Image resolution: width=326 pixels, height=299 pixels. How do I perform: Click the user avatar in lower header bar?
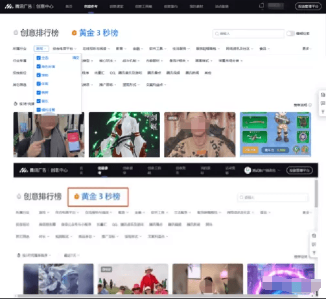pos(248,171)
